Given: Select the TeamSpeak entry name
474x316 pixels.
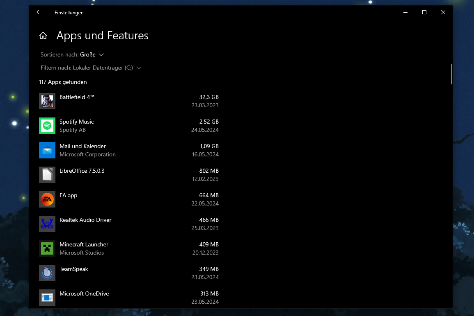Looking at the screenshot, I should [x=74, y=269].
